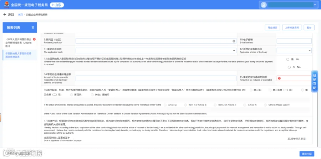Image resolution: width=321 pixels, height=159 pixels.
Task: Open the 享受协定名称 applicable treaty dropdown
Action: [156, 50]
